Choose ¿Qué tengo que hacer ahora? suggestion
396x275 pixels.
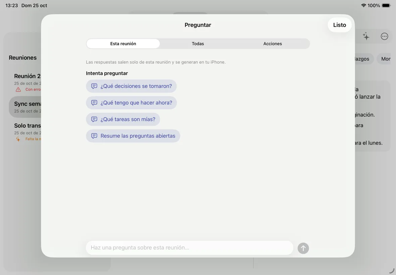click(x=131, y=103)
